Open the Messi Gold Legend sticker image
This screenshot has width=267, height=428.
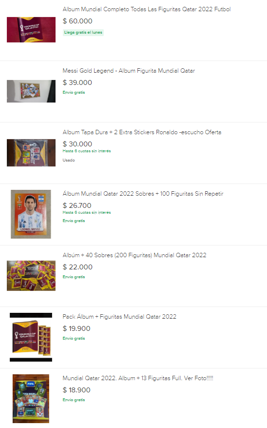pyautogui.click(x=31, y=91)
